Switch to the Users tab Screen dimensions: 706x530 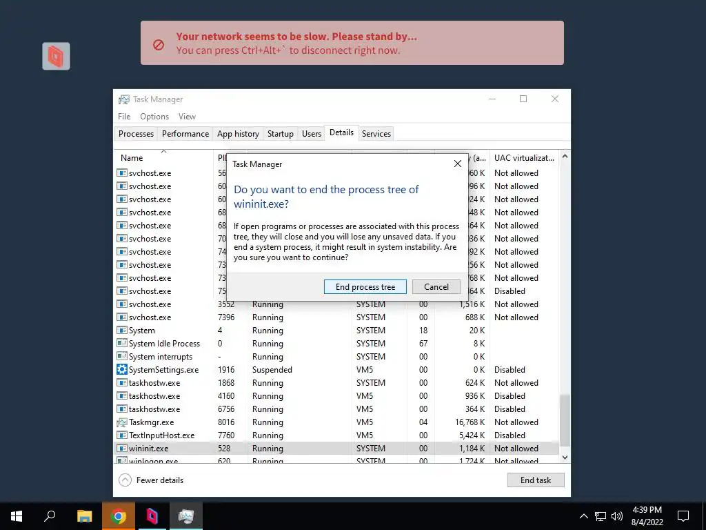(x=312, y=133)
